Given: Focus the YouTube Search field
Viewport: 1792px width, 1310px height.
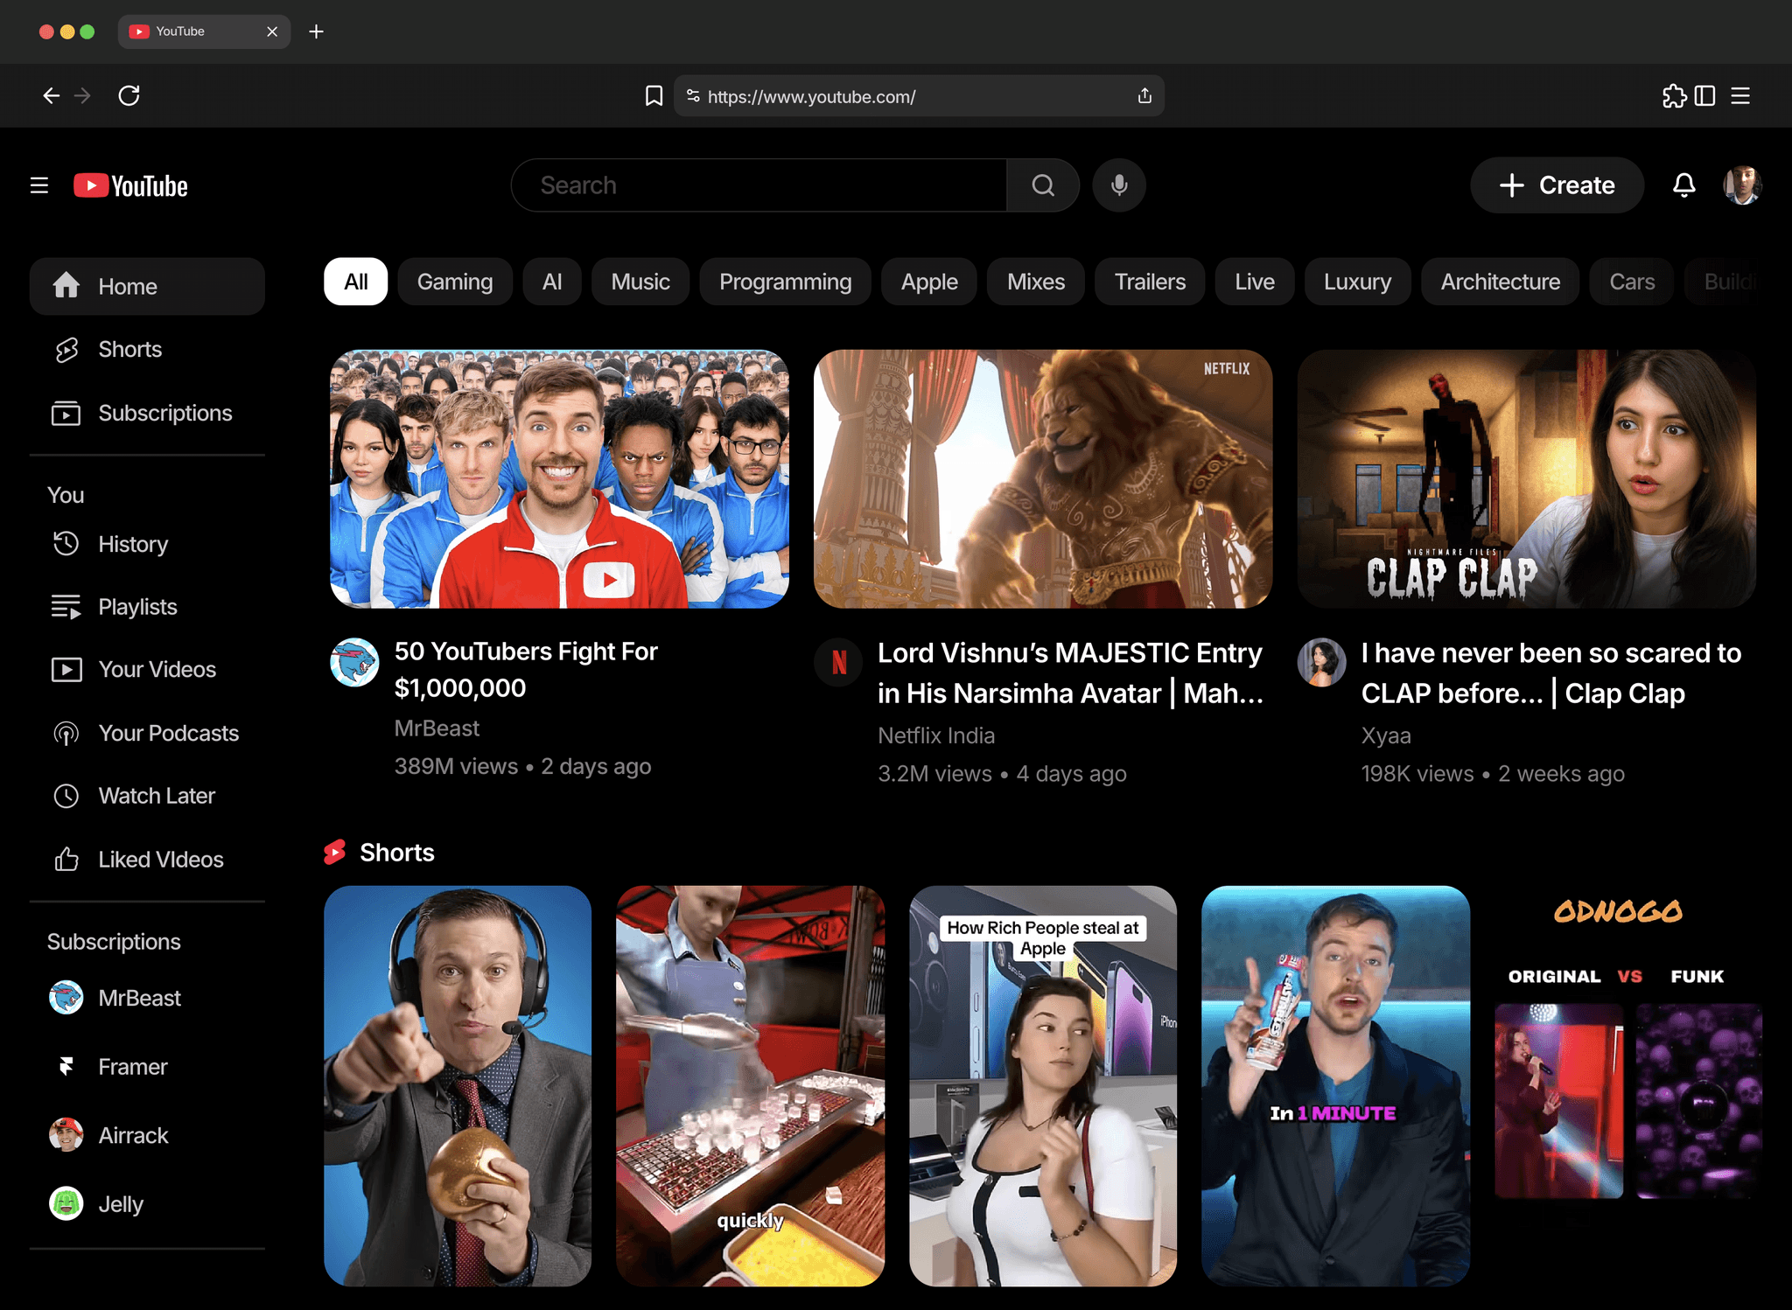Looking at the screenshot, I should pyautogui.click(x=759, y=185).
